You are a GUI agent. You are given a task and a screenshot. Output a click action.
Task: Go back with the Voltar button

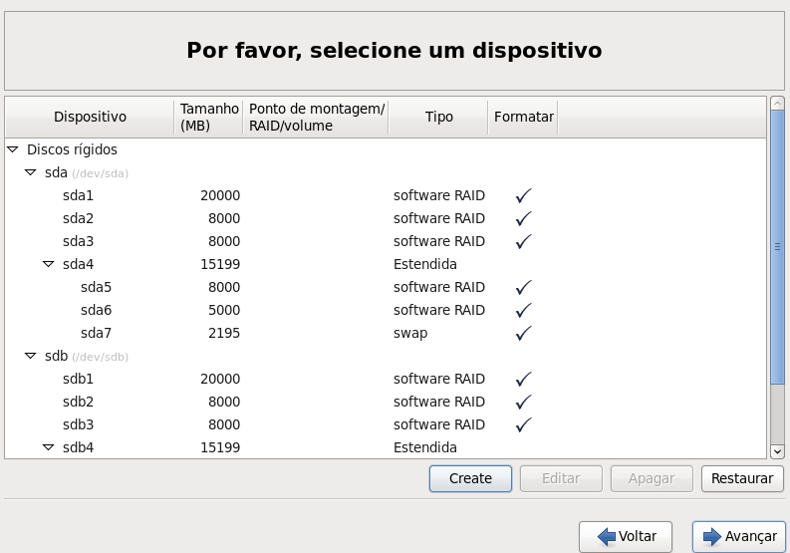click(626, 536)
